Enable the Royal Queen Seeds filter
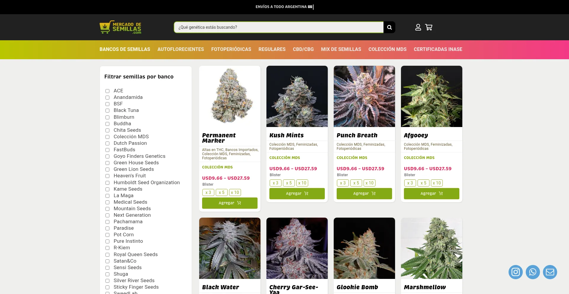 tap(108, 255)
